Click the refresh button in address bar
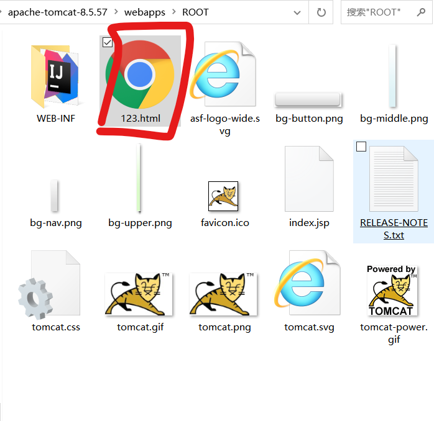The height and width of the screenshot is (421, 434). pyautogui.click(x=321, y=12)
